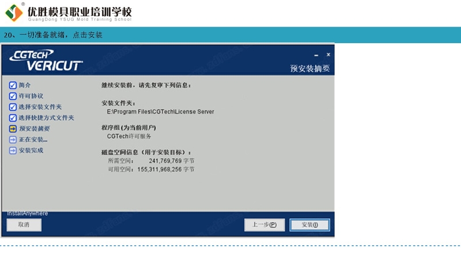Click the InstallAnywhere label
Screen dimensions: 461x259
[x=27, y=214]
